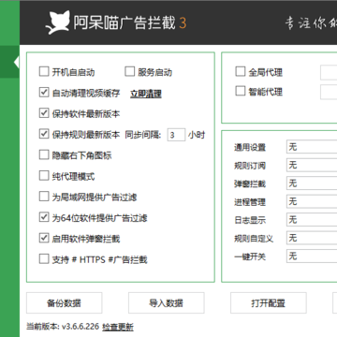Click the 同步间隔 hours input field
This screenshot has height=337, width=337.
tap(176, 135)
